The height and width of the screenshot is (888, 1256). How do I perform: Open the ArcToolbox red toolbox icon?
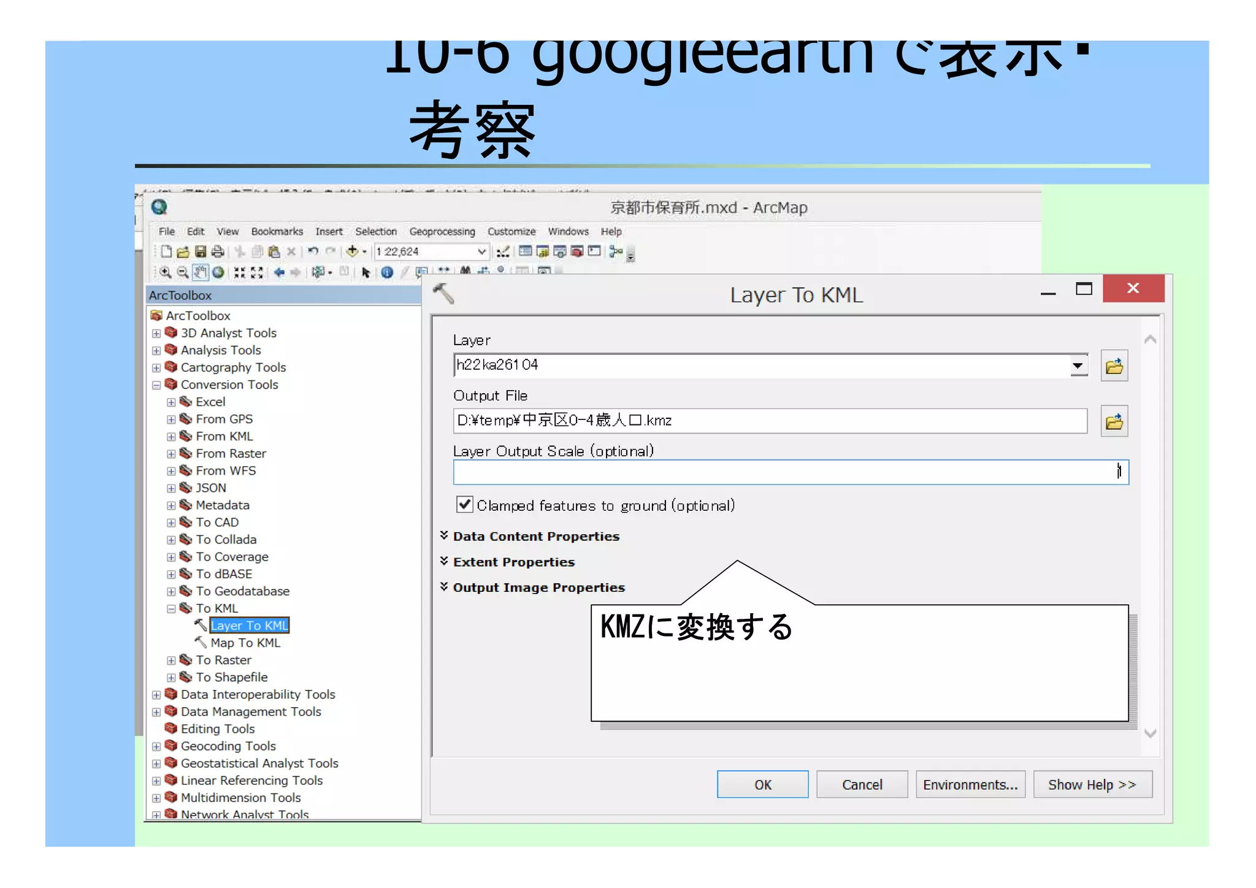pyautogui.click(x=576, y=251)
